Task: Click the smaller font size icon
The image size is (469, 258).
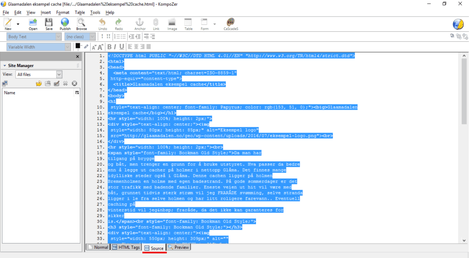Action: point(94,47)
